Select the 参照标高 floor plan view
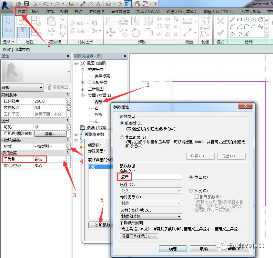Screen dimensions: 273x258 [102, 76]
